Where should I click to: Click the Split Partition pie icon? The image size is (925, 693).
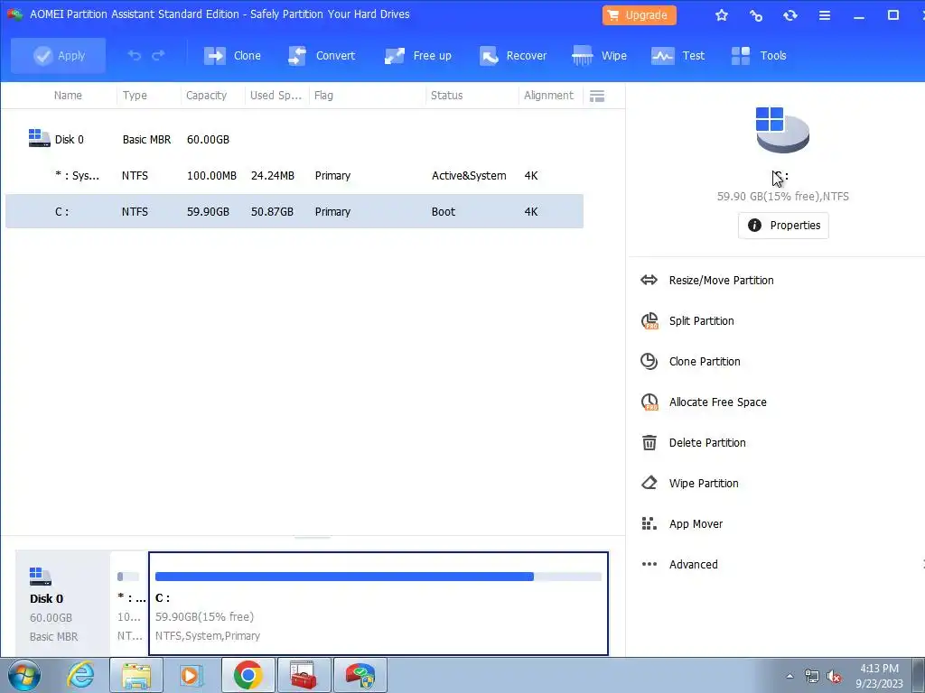(x=649, y=320)
